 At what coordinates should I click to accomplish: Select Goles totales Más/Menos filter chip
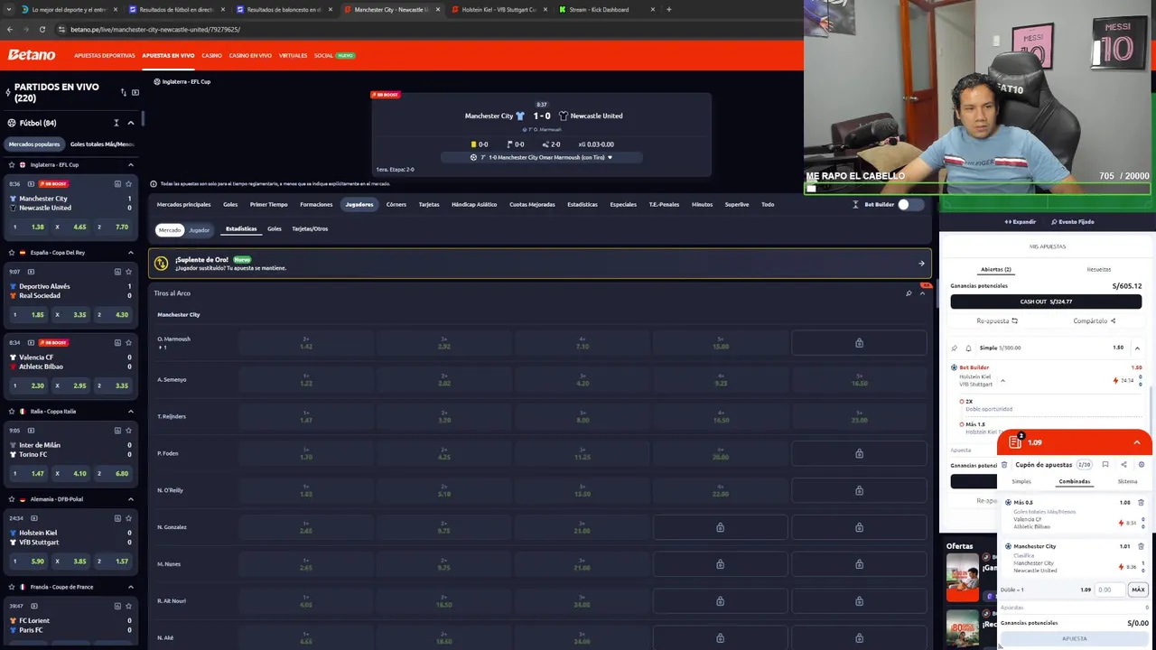[x=101, y=144]
